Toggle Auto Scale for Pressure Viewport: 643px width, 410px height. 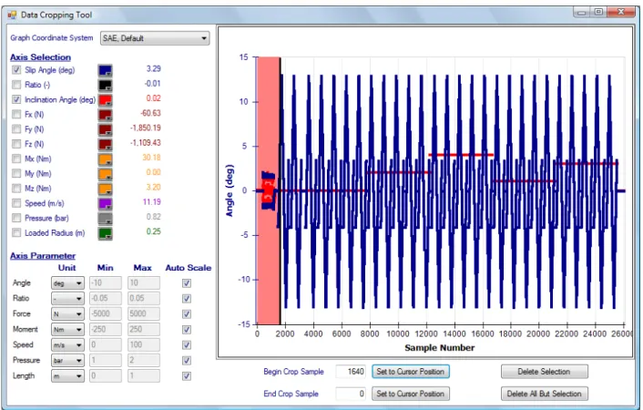click(187, 360)
